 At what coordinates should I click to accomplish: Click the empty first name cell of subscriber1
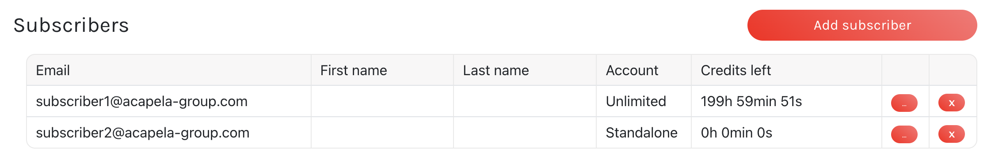(382, 101)
